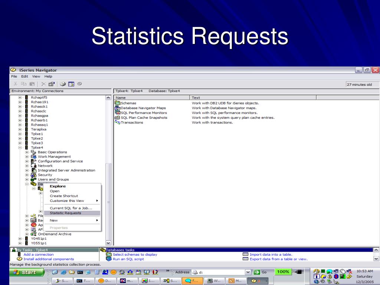The width and height of the screenshot is (380, 285).
Task: Click Add a connection link
Action: click(39, 255)
